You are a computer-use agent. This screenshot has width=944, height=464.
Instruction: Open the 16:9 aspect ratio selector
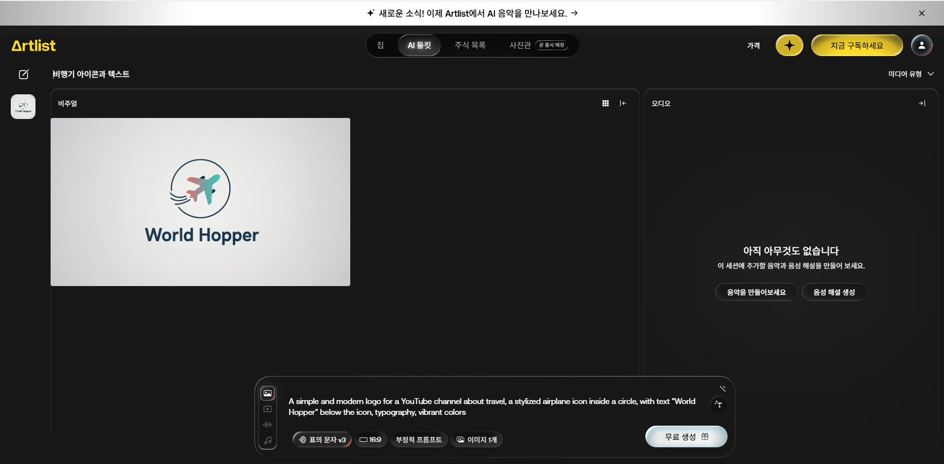point(371,439)
